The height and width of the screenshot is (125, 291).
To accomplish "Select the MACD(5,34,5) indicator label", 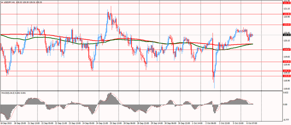I will tap(10, 93).
